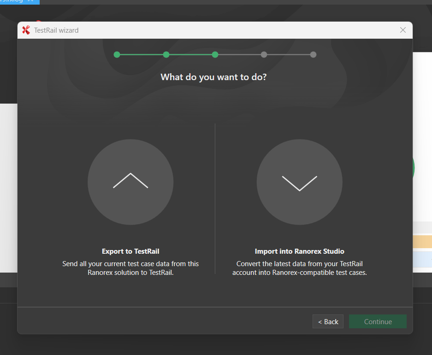432x355 pixels.
Task: Choose the "Export to TestRail" label
Action: (x=130, y=251)
